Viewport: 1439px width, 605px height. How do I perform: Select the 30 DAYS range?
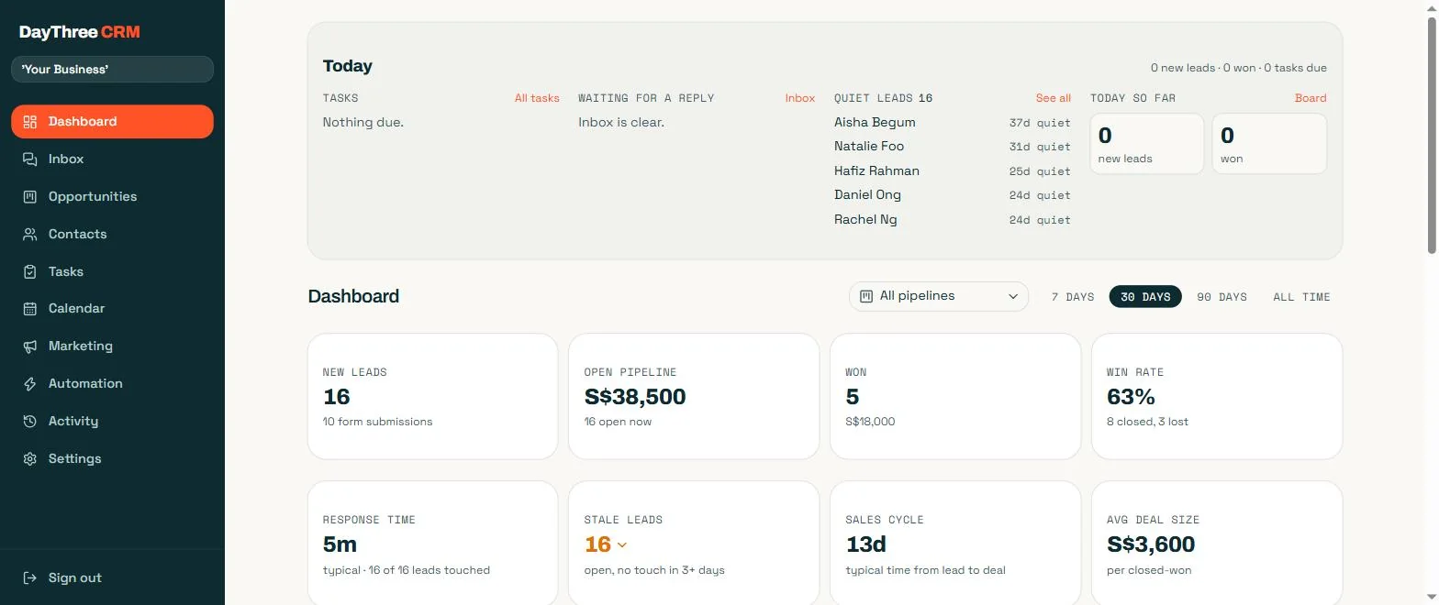pyautogui.click(x=1145, y=297)
